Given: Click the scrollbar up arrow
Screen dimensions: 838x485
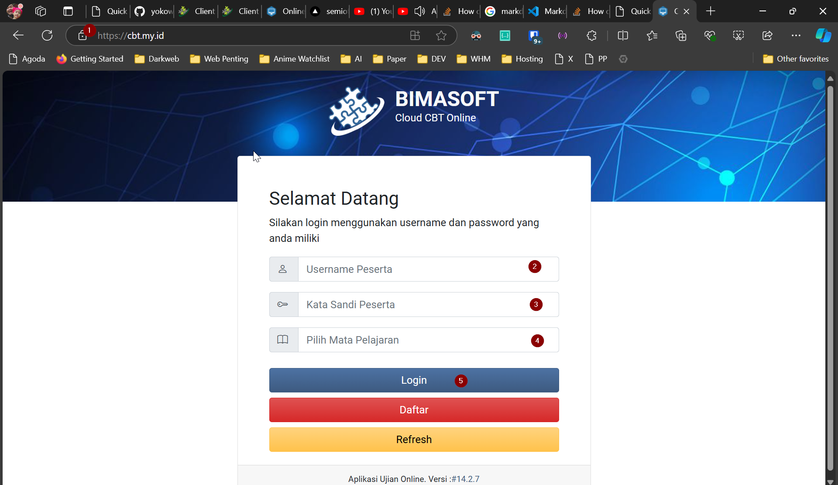Looking at the screenshot, I should pyautogui.click(x=830, y=79).
